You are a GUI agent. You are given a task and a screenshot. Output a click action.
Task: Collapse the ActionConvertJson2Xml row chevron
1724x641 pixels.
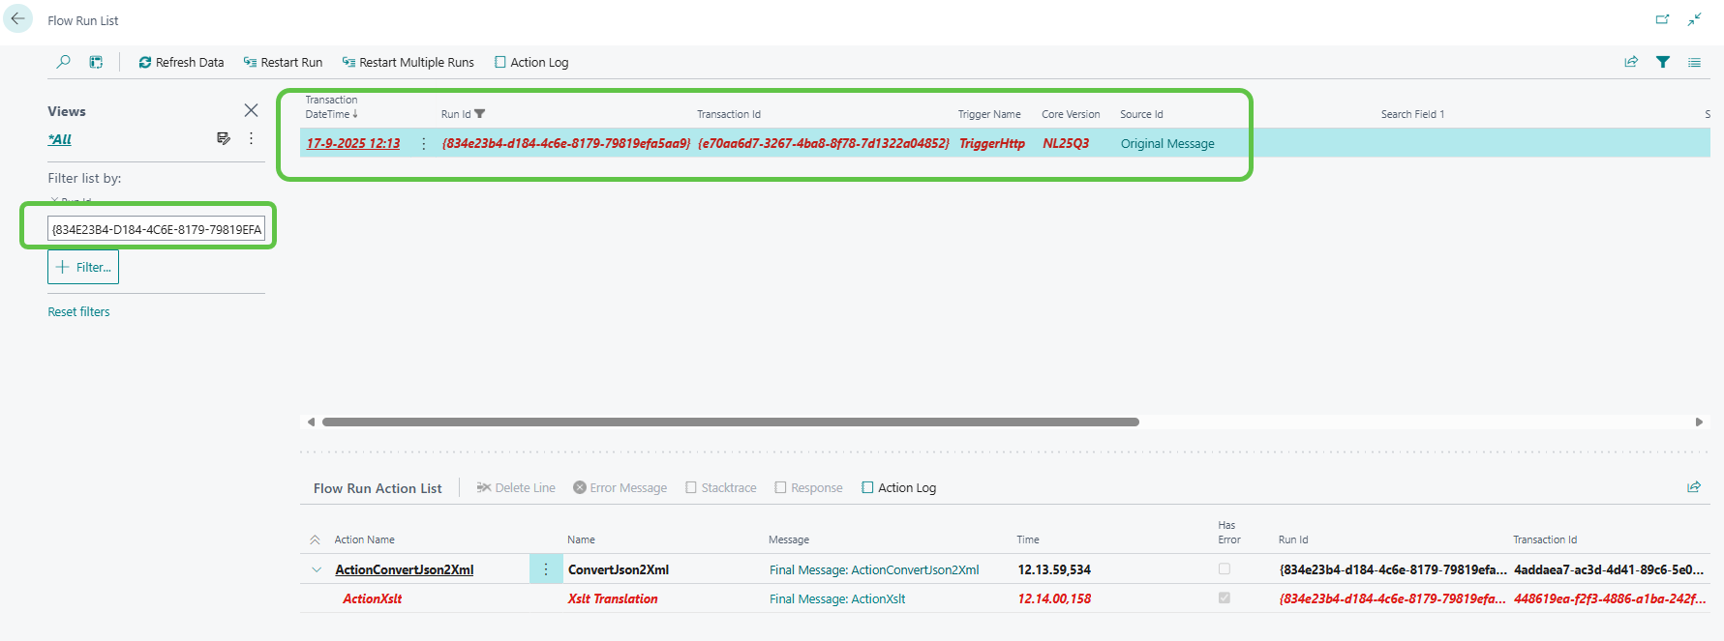[x=317, y=569]
